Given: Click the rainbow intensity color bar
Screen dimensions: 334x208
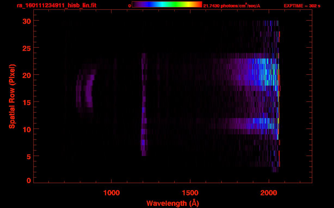Looking at the screenshot, I should [167, 4].
